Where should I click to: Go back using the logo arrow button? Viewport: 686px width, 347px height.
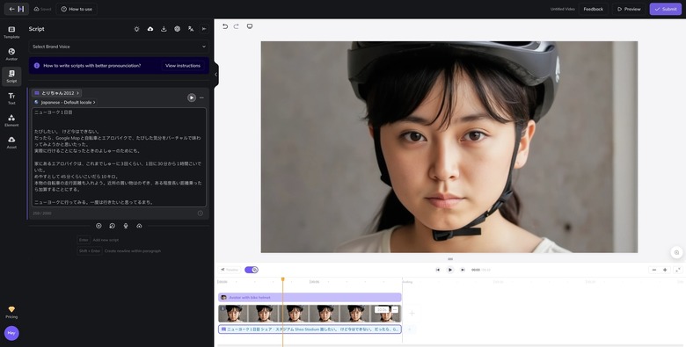(x=17, y=9)
